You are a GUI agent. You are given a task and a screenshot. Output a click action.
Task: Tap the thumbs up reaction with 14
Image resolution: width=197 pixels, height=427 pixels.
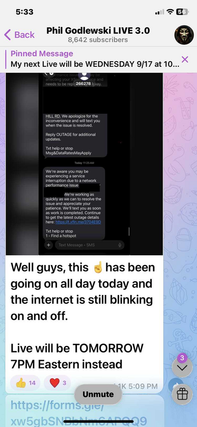click(25, 383)
